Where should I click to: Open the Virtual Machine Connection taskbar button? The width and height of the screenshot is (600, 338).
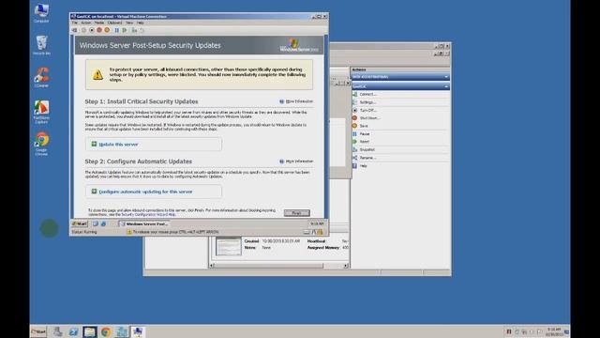coord(138,331)
